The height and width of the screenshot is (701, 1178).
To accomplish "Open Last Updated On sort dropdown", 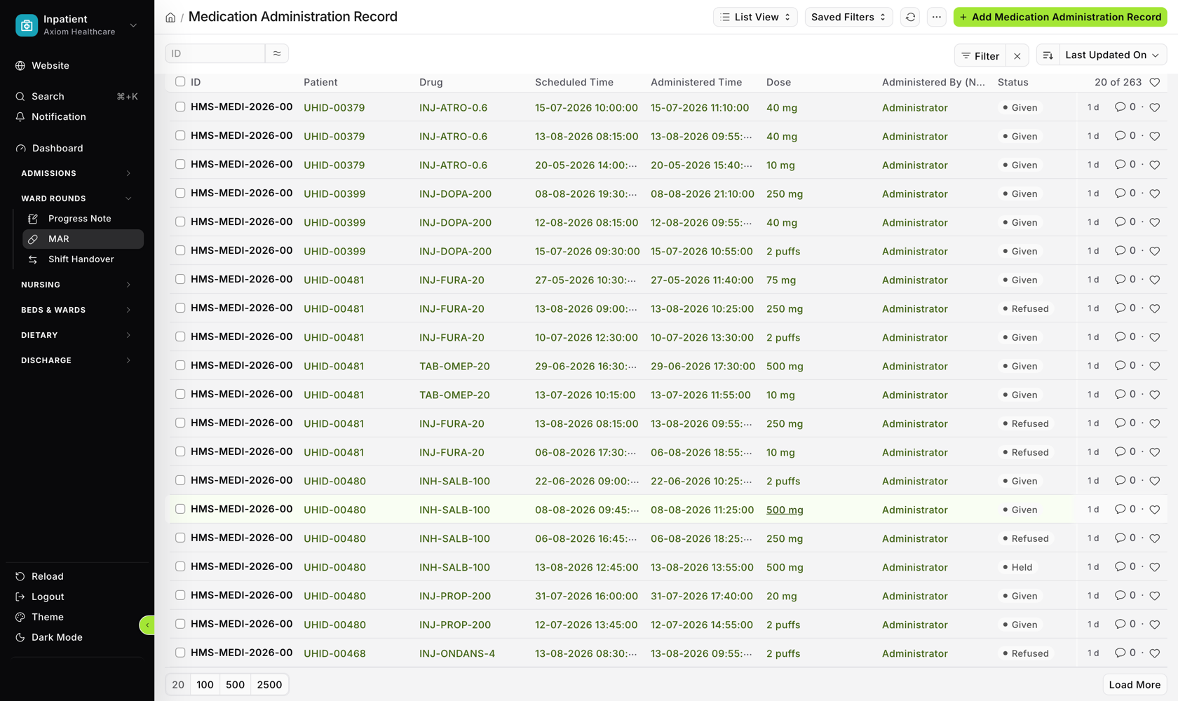I will click(x=1112, y=55).
